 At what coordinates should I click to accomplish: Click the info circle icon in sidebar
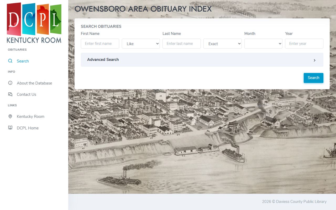[x=10, y=83]
